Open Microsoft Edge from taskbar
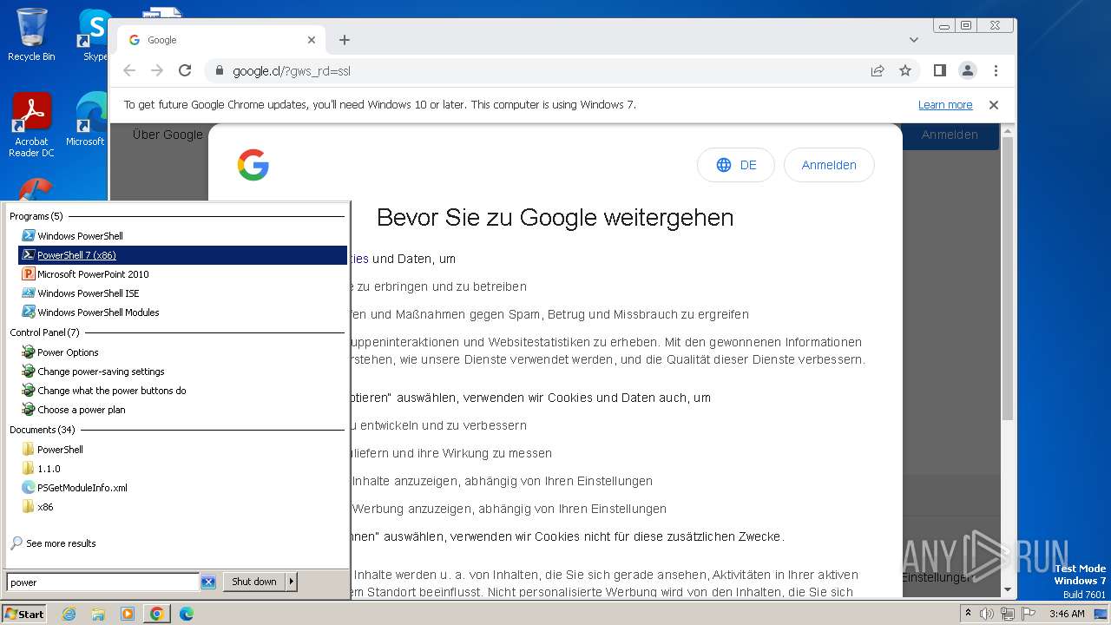The width and height of the screenshot is (1111, 625). click(187, 614)
